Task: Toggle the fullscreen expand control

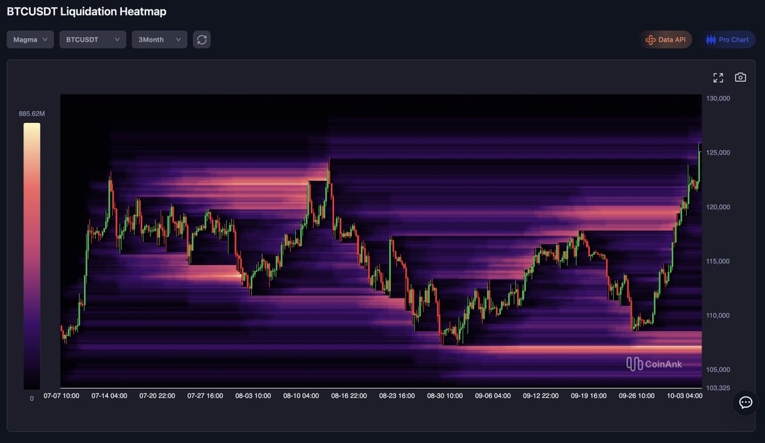Action: coord(717,77)
